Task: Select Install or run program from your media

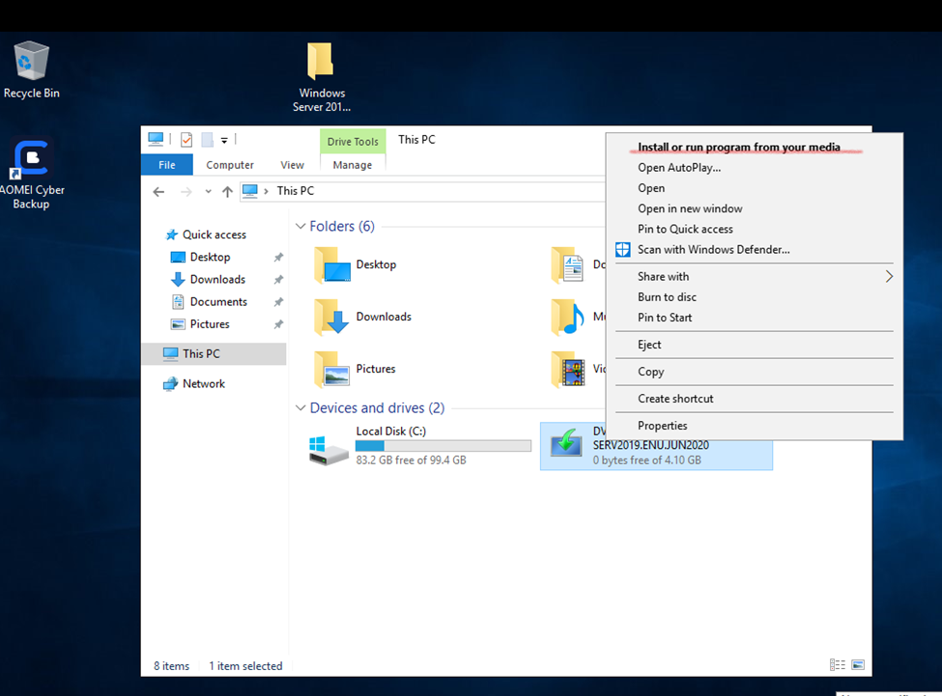Action: tap(739, 148)
